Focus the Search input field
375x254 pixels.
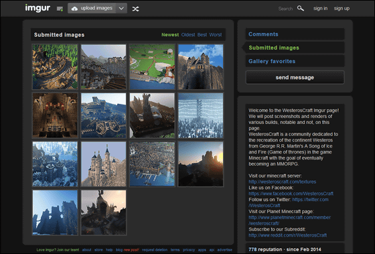(285, 9)
